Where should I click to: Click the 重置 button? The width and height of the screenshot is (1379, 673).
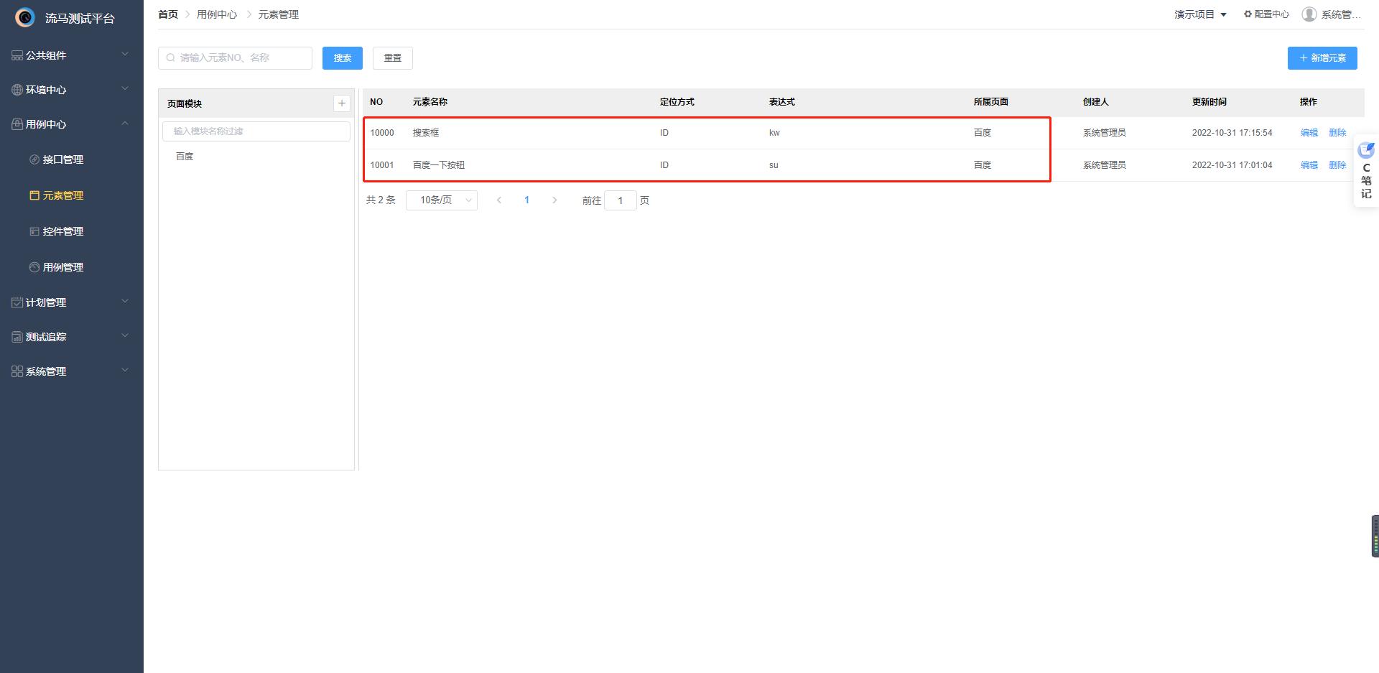(393, 58)
